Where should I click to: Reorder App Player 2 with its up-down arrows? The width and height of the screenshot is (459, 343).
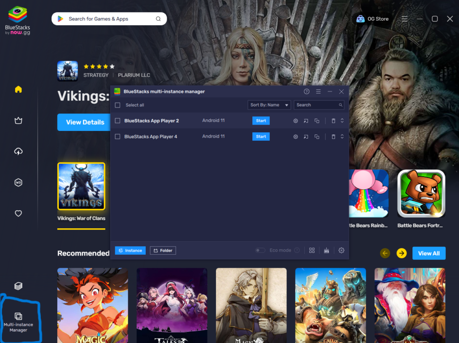click(342, 121)
